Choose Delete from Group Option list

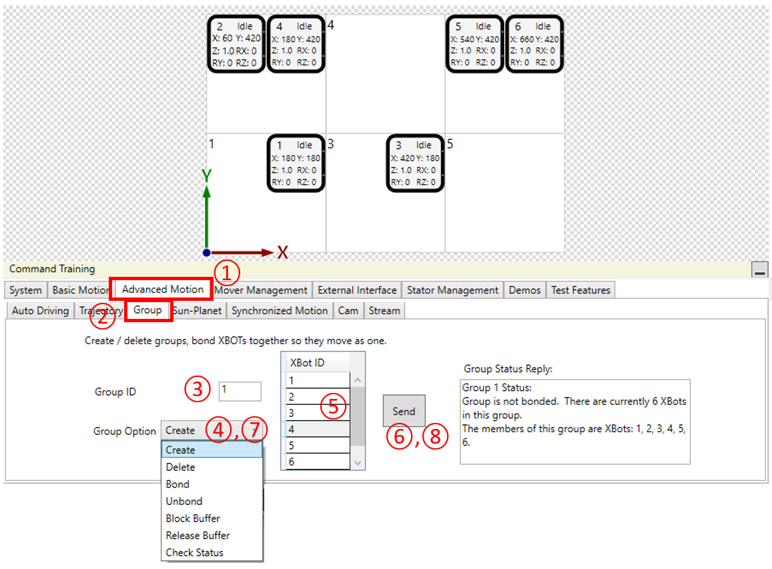[x=181, y=467]
